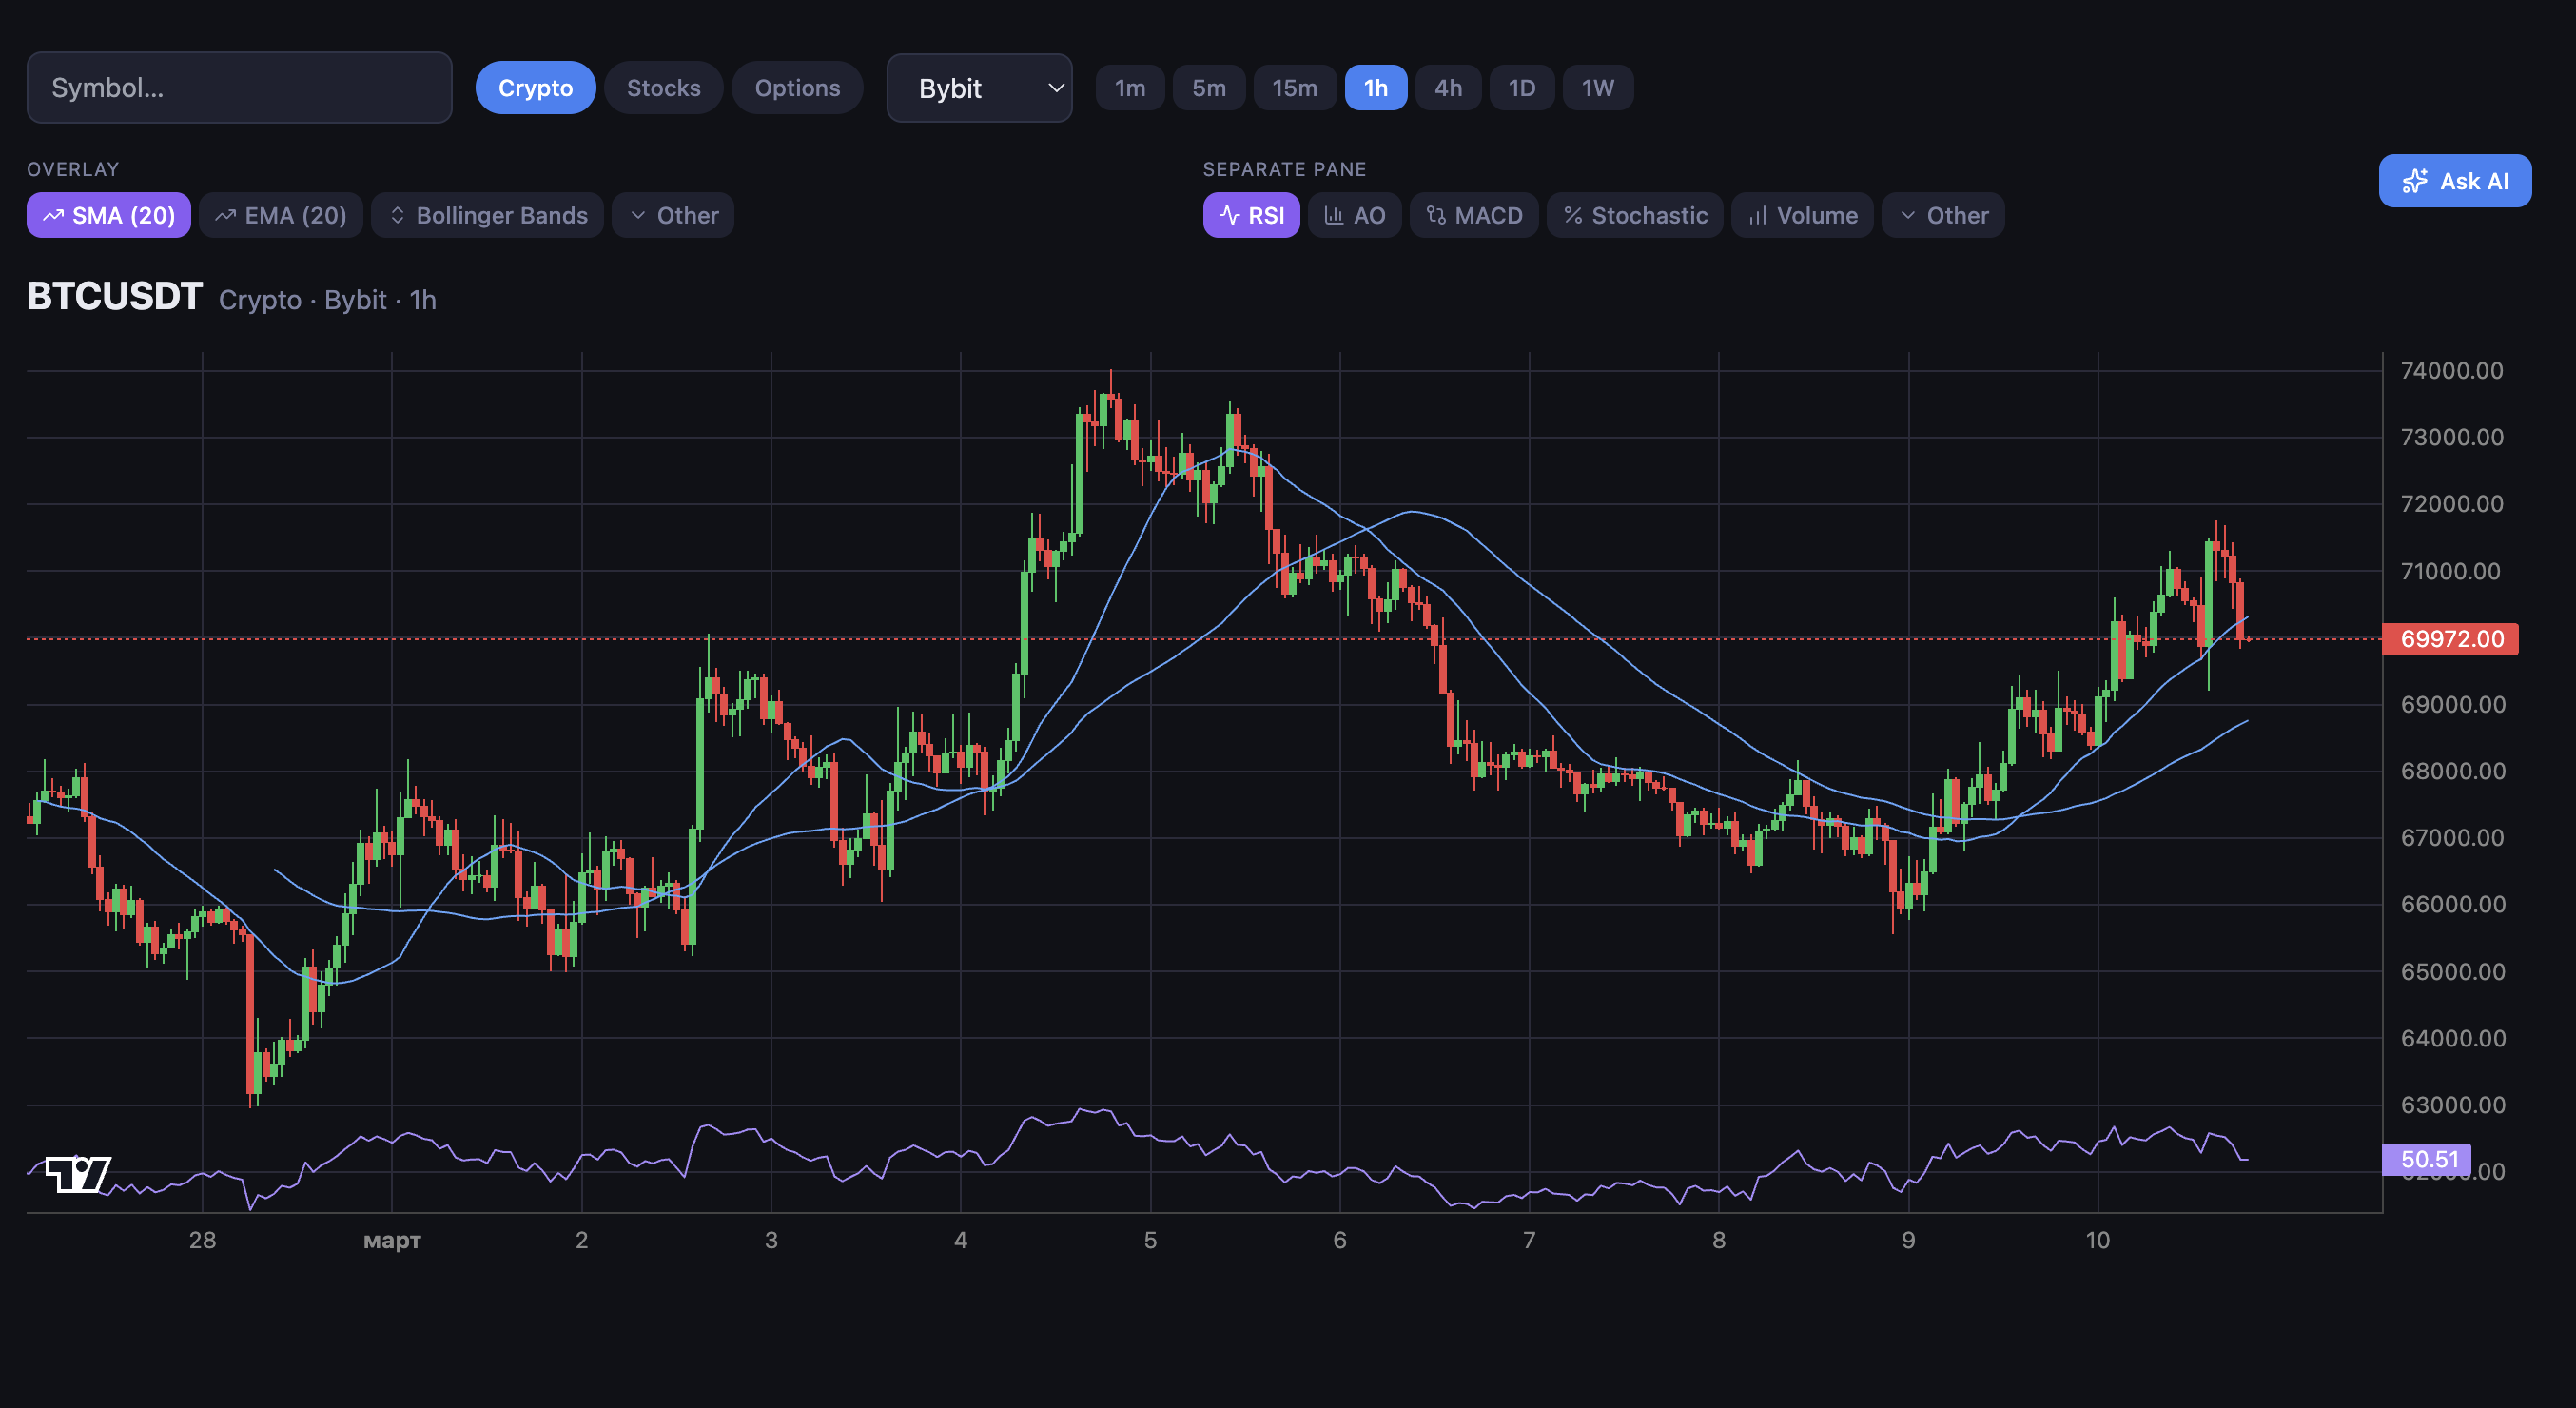Switch to the Stocks tab
The width and height of the screenshot is (2576, 1408).
pos(663,88)
